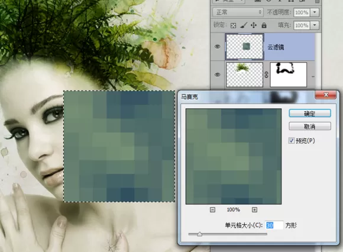Select the fern layer thumbnail
343x252 pixels.
(245, 75)
